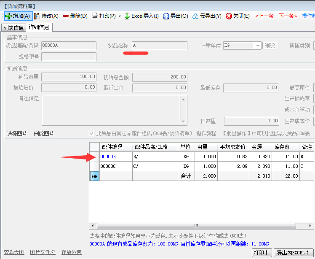Click the green plus Add (增加) icon
Image resolution: width=315 pixels, height=259 pixels.
click(8, 16)
